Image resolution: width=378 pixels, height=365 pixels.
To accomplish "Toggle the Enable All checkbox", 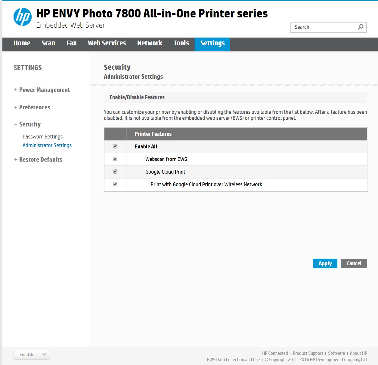I will [115, 147].
